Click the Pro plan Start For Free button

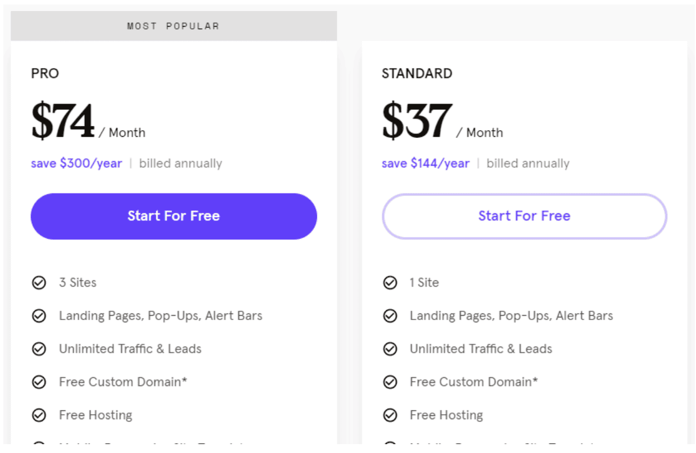[173, 217]
